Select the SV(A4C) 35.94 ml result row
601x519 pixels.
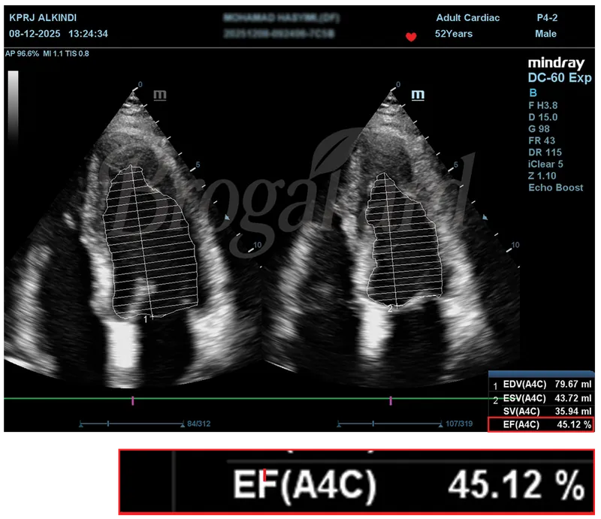pos(542,412)
